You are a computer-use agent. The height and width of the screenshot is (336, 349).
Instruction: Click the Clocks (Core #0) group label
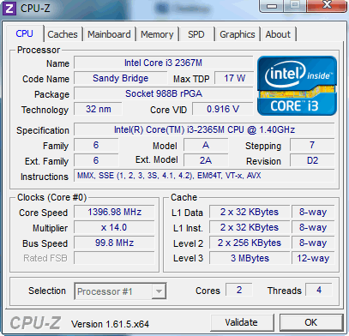[x=51, y=197]
